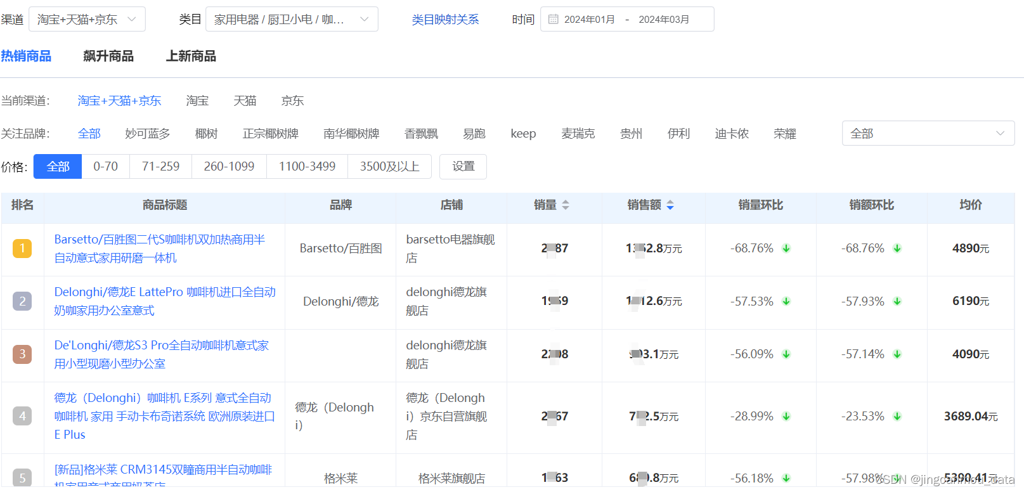The width and height of the screenshot is (1024, 492).
Task: Filter by brand keep
Action: tap(523, 134)
